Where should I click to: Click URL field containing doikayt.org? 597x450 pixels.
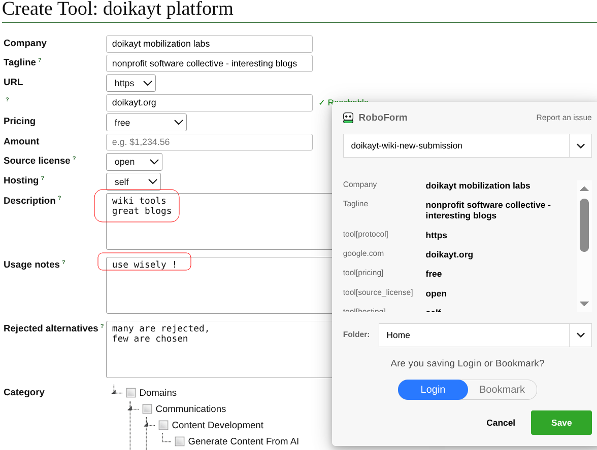[209, 102]
